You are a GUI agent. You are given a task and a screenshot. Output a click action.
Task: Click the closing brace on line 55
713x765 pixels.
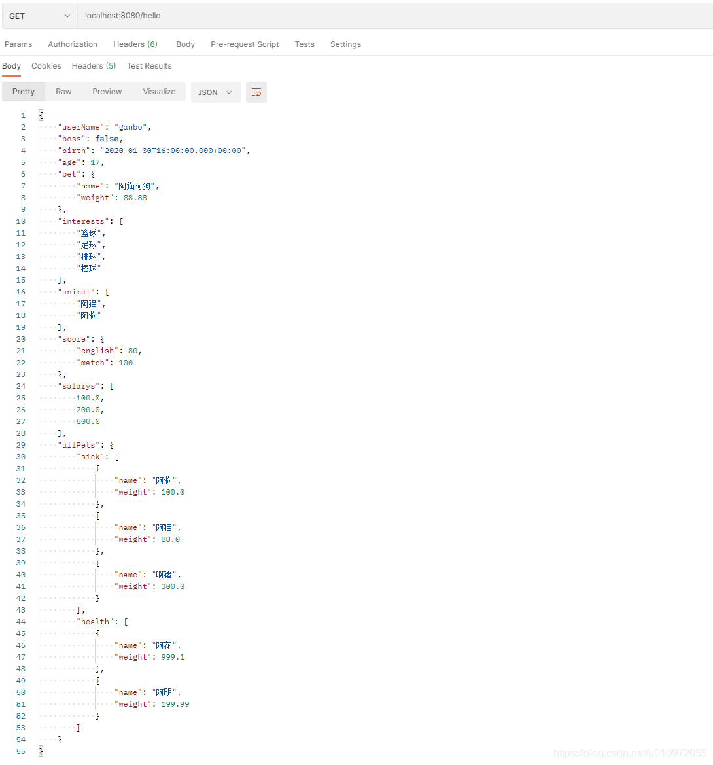point(41,751)
